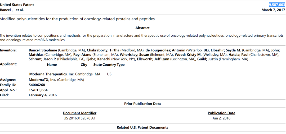Image resolution: width=286 pixels, height=134 pixels.
Task: Click the Related U.S. Patent Documents heading
Action: tap(142, 127)
